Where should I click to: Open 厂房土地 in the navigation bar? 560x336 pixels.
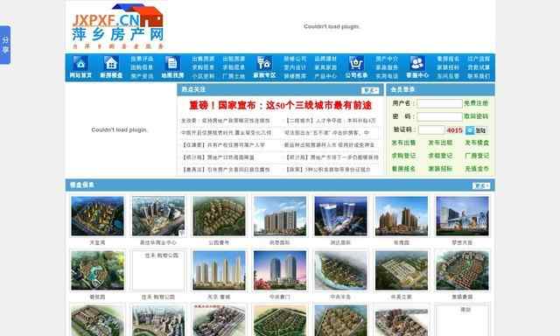(234, 76)
